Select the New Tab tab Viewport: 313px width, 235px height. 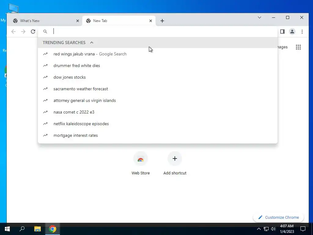pyautogui.click(x=119, y=21)
